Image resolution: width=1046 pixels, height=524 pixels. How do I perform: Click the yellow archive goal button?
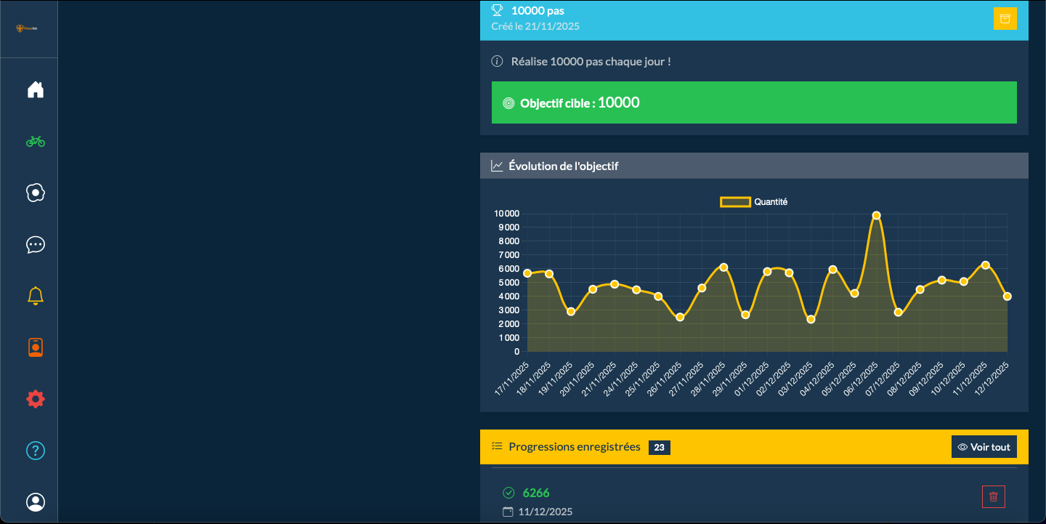(x=1005, y=18)
